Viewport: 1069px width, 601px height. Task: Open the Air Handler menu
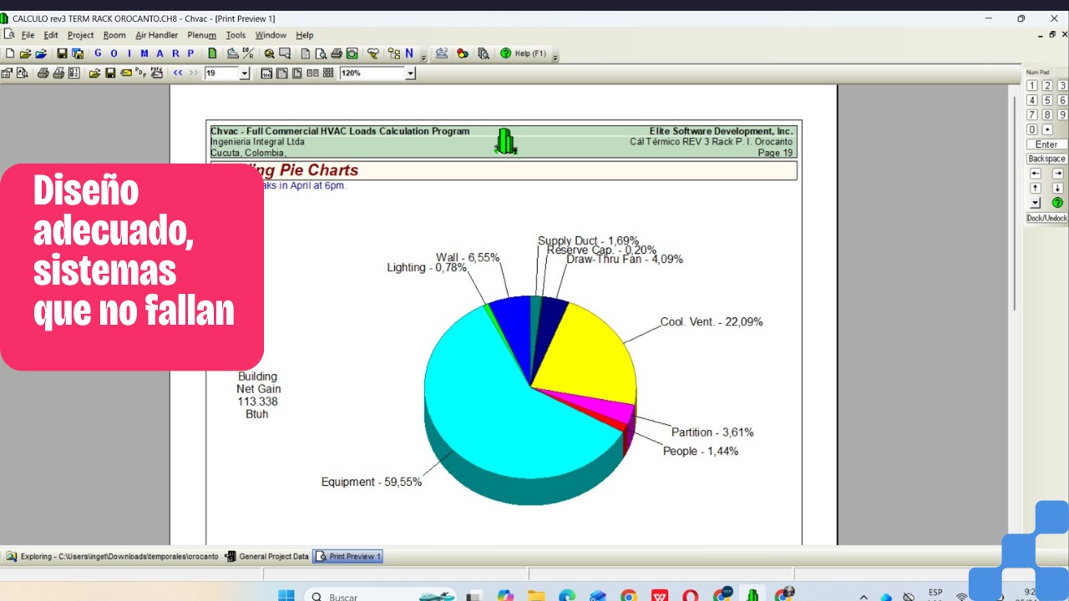point(156,35)
